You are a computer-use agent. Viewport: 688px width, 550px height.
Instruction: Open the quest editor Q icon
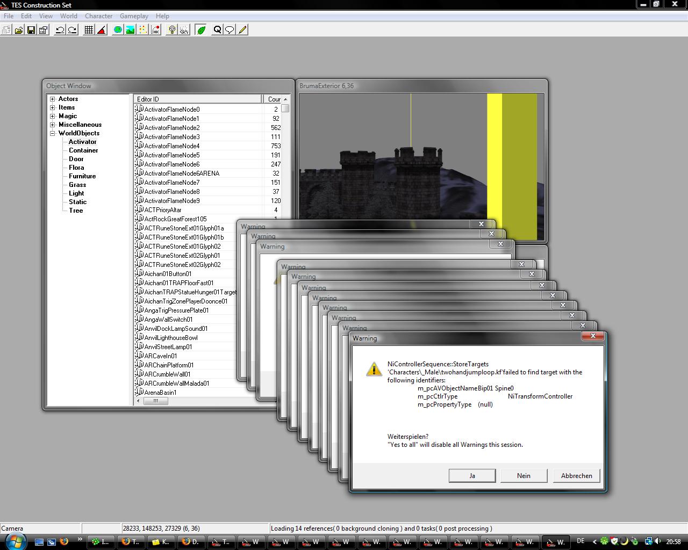pyautogui.click(x=217, y=30)
